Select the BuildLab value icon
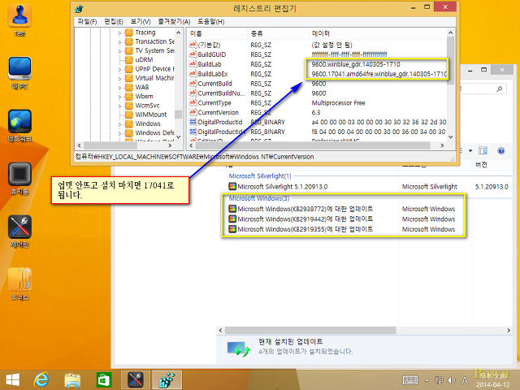This screenshot has height=390, width=520. [193, 64]
